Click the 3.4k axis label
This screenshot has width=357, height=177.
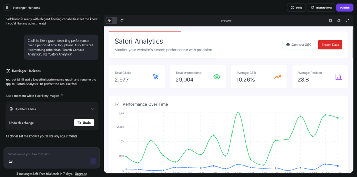[x=121, y=113]
